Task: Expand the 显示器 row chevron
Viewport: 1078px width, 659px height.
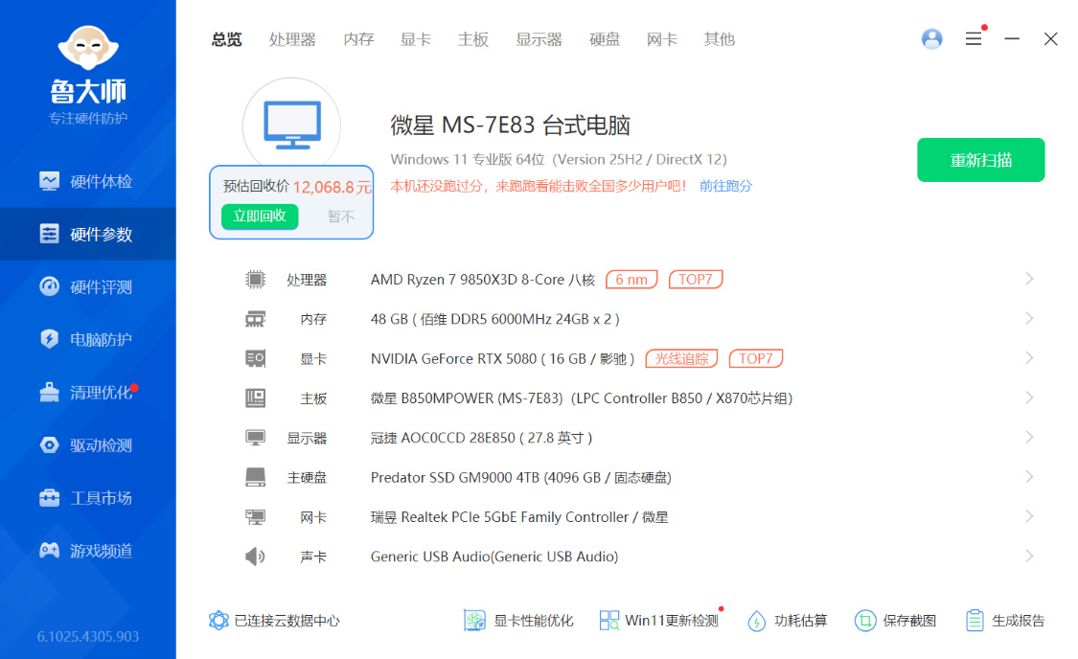Action: 1029,438
